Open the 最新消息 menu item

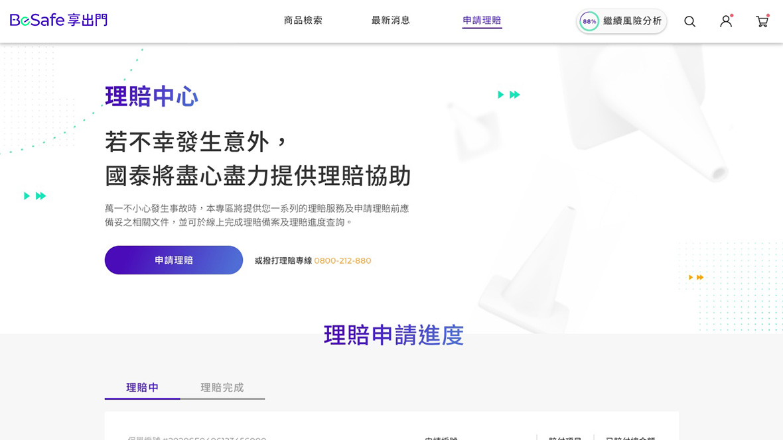(391, 21)
